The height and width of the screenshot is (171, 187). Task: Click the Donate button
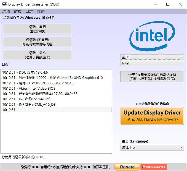[127, 167]
